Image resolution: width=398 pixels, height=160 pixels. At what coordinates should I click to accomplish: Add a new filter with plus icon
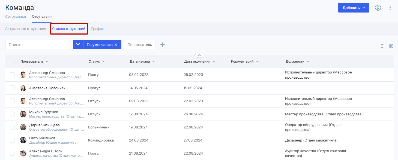coord(163,45)
